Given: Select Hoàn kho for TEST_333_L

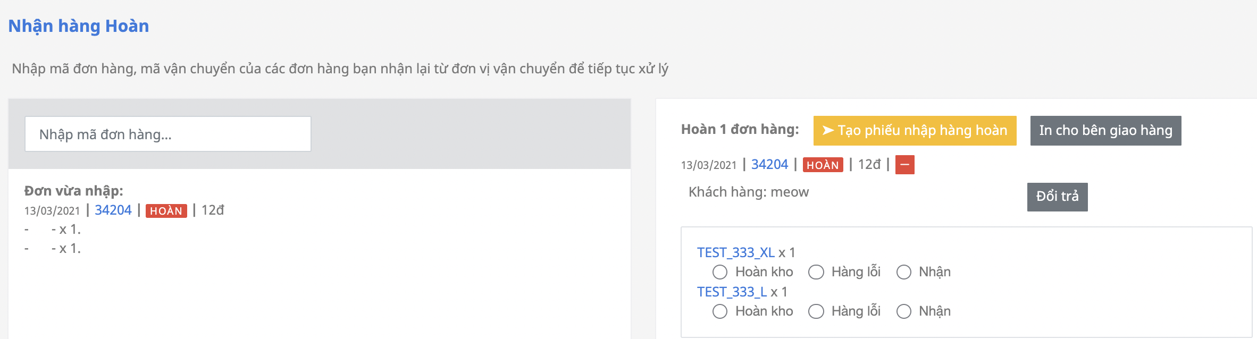Looking at the screenshot, I should coord(720,311).
